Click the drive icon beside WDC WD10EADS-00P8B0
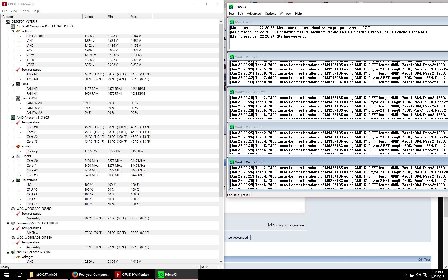 pyautogui.click(x=13, y=238)
